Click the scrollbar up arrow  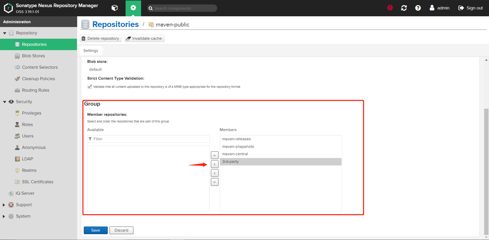click(x=486, y=60)
